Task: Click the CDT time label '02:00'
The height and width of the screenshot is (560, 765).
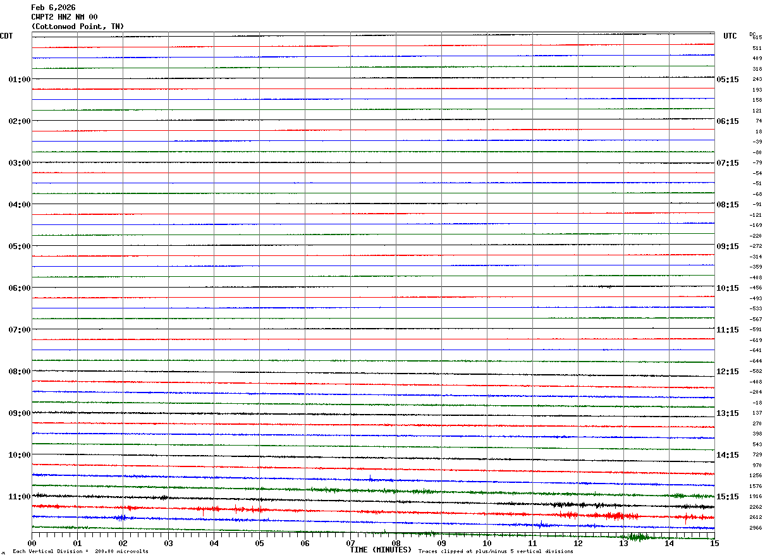Action: [19, 121]
